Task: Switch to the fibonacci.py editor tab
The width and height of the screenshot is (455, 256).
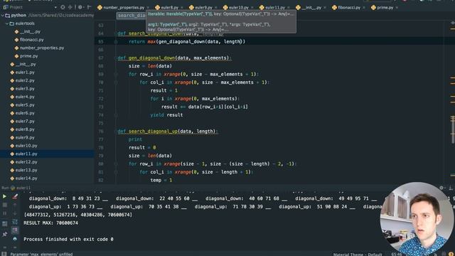Action: pyautogui.click(x=349, y=8)
